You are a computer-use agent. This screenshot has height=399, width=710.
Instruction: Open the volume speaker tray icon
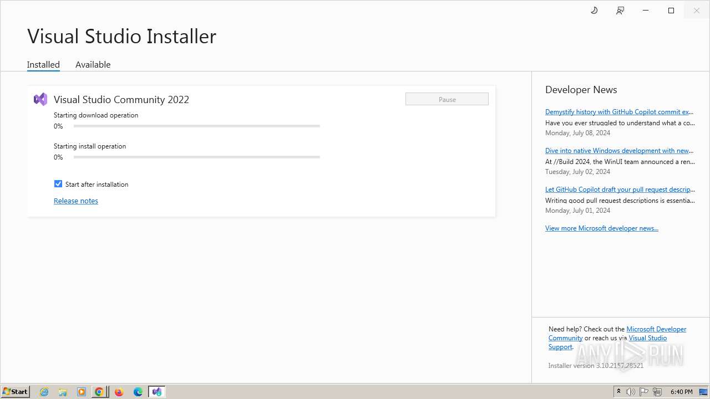tap(631, 392)
